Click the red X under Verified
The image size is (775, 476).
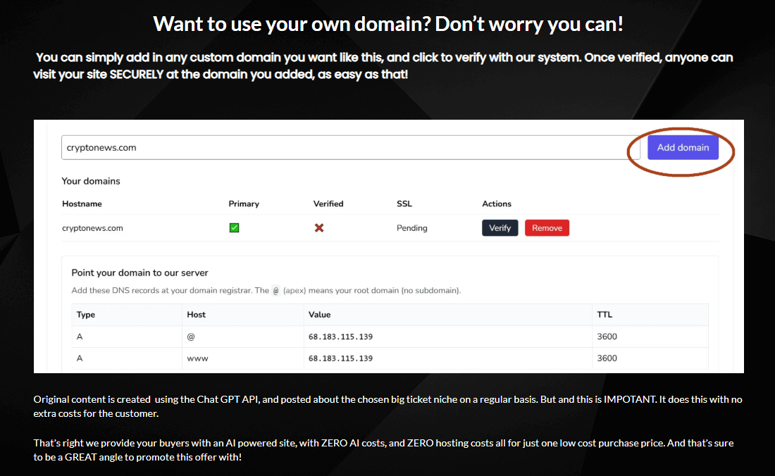[318, 227]
